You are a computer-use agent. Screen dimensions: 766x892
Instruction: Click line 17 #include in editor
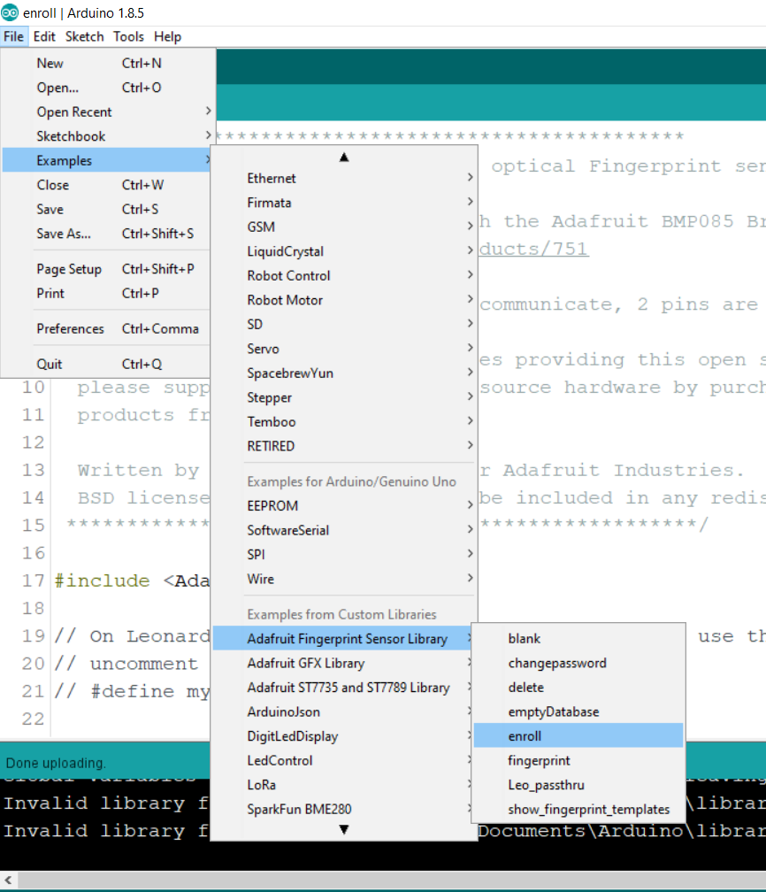click(x=132, y=581)
